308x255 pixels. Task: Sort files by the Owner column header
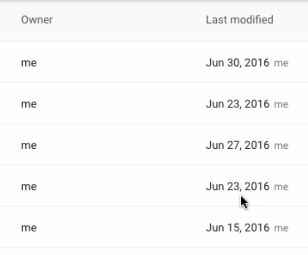pos(37,20)
